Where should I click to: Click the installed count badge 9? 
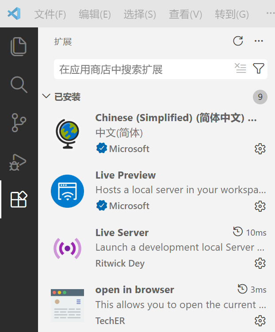click(x=260, y=97)
